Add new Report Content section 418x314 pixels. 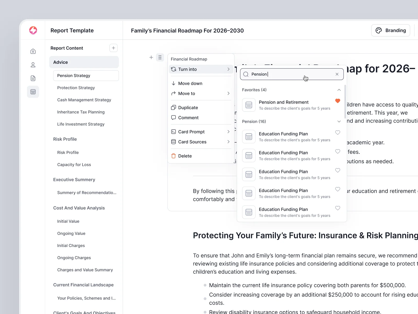tap(113, 48)
